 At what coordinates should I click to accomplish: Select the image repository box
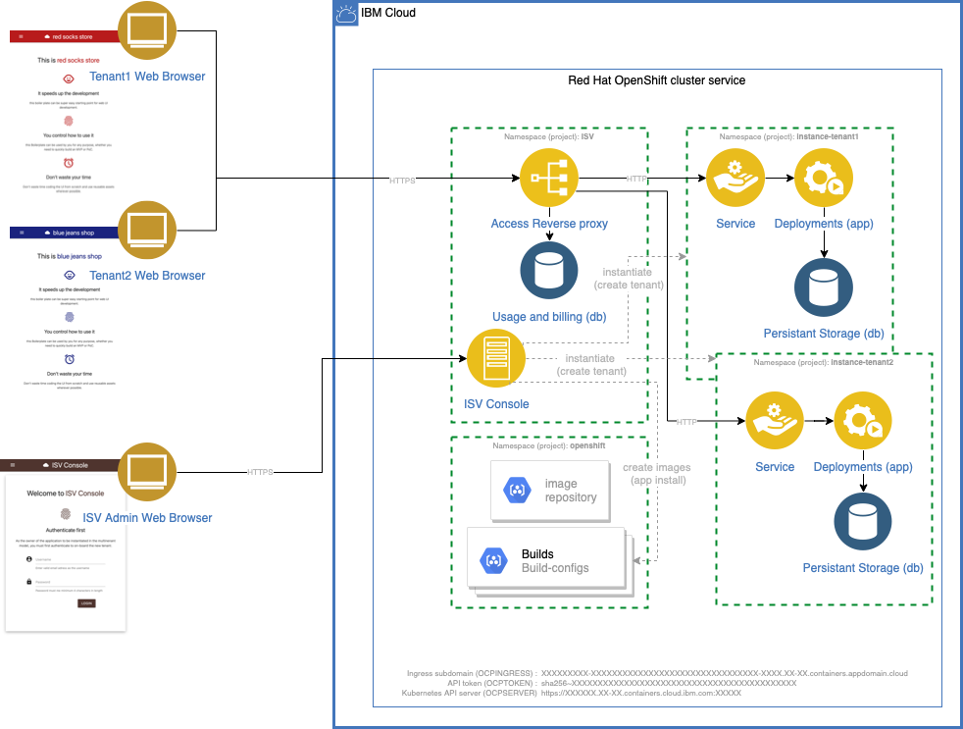549,491
